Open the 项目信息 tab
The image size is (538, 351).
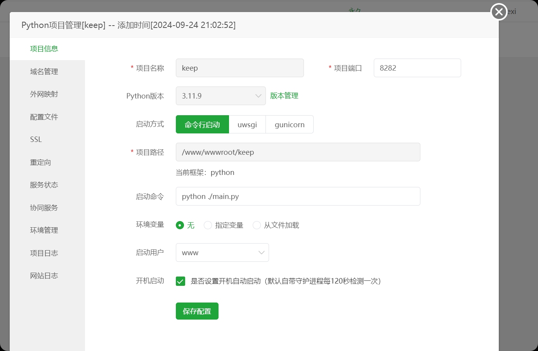click(47, 49)
